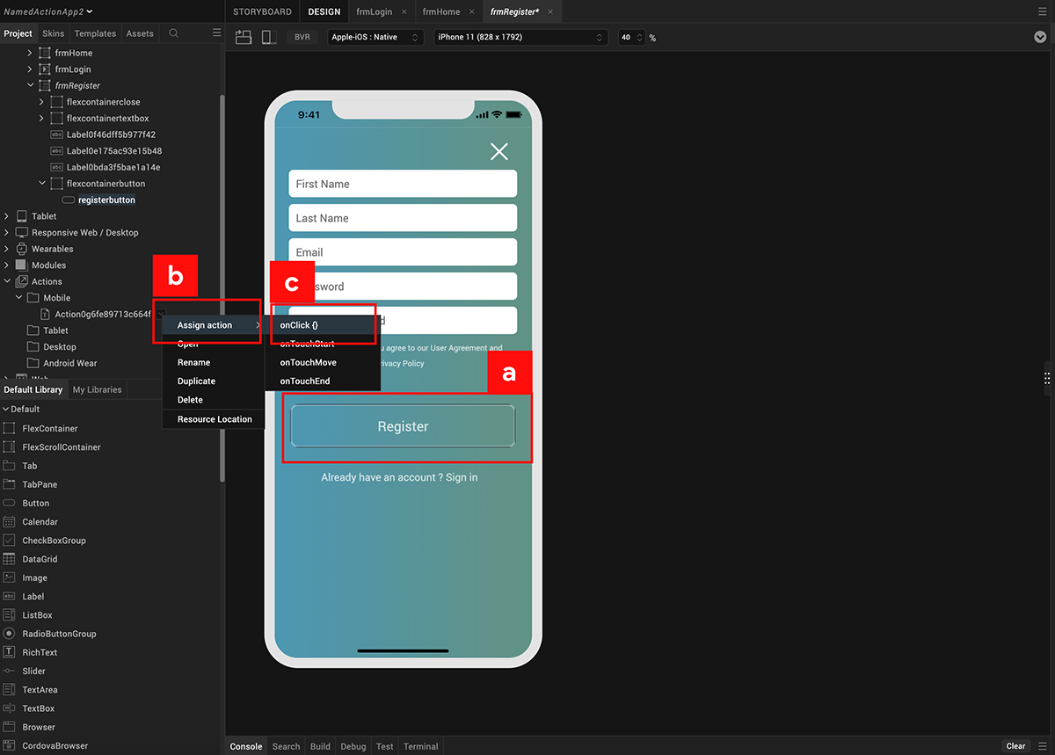
Task: Open the iPhone 11 device dropdown
Action: tap(521, 38)
